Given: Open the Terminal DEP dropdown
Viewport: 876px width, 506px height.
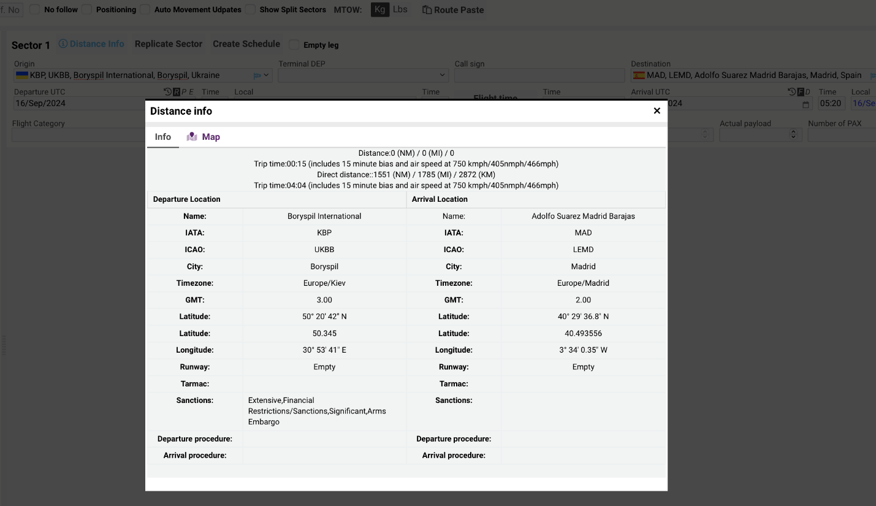Looking at the screenshot, I should 441,75.
